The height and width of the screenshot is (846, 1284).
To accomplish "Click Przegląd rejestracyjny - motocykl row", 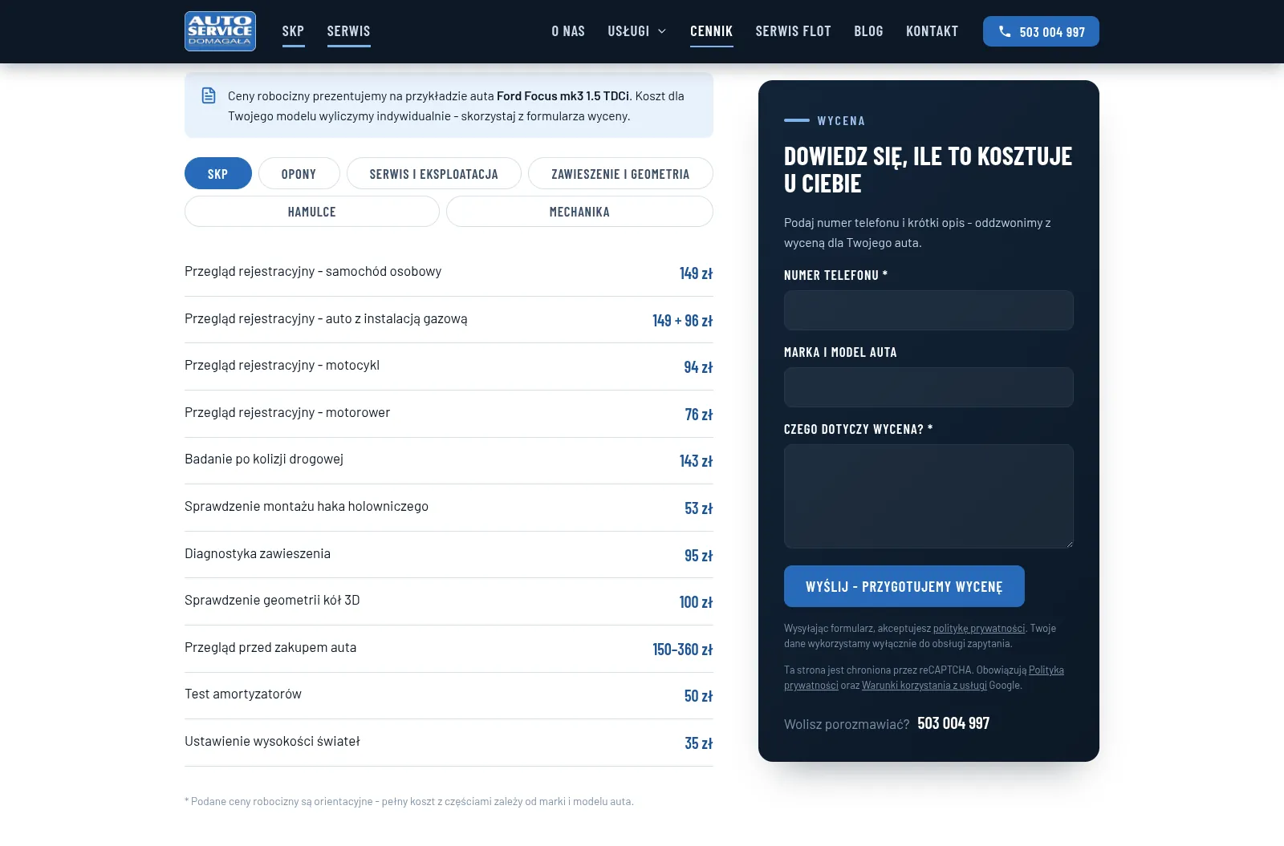I will coord(449,366).
